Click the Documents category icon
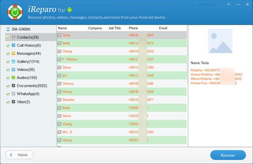The height and width of the screenshot is (164, 253). pyautogui.click(x=13, y=86)
